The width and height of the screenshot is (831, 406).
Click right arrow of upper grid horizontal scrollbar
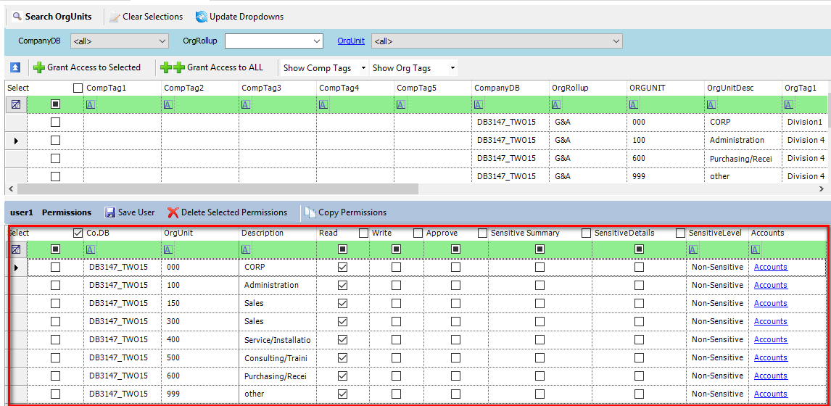[822, 188]
